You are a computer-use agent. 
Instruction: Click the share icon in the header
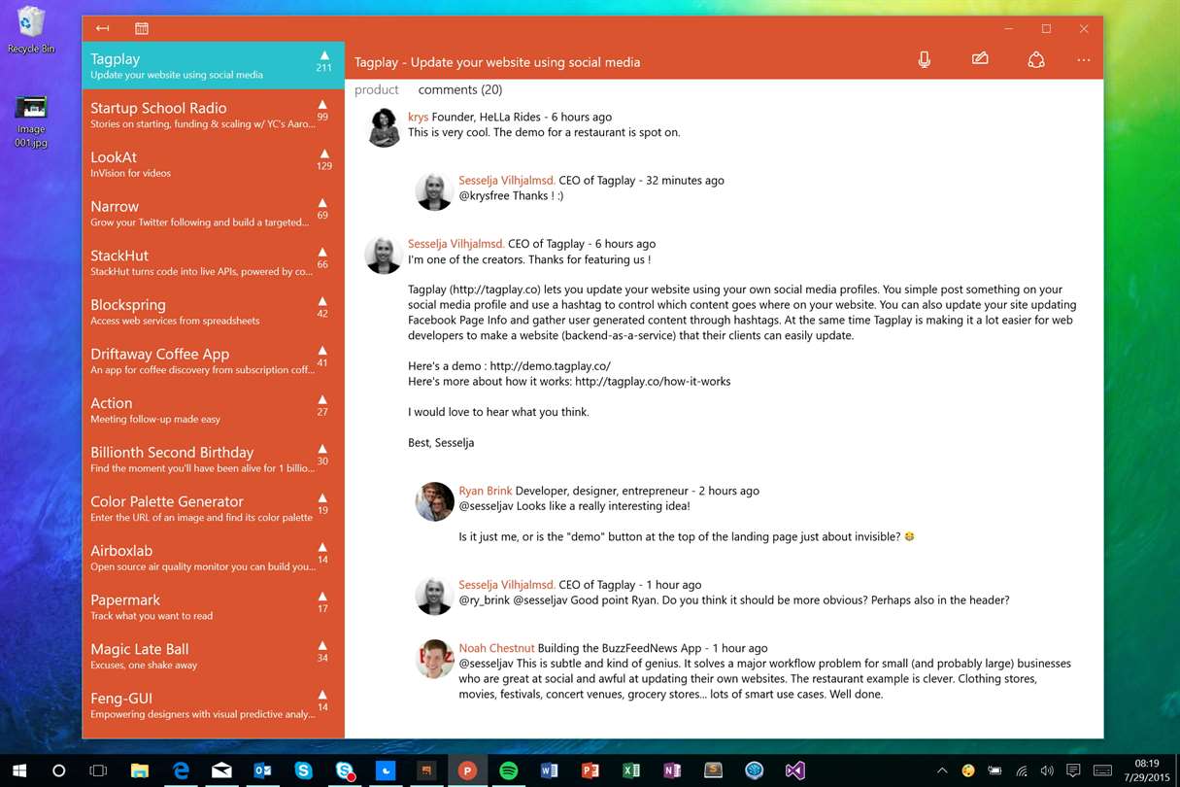pos(1036,60)
